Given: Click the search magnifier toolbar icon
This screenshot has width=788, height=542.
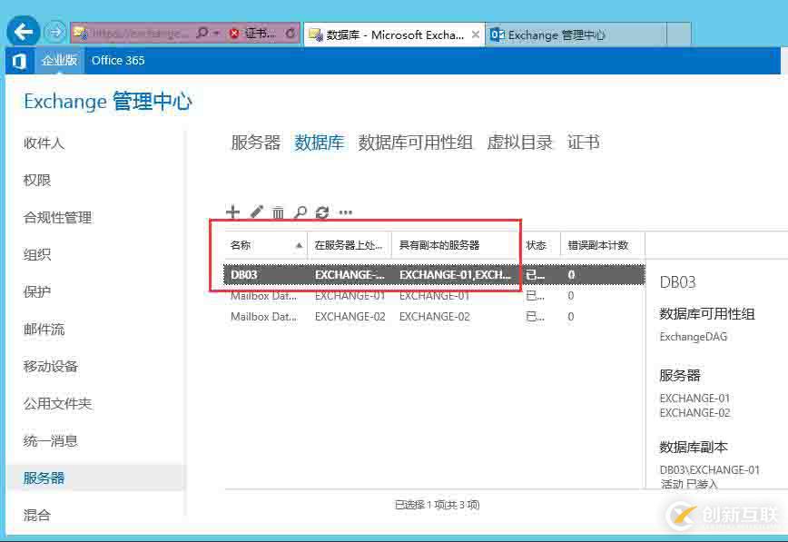Looking at the screenshot, I should coord(300,212).
